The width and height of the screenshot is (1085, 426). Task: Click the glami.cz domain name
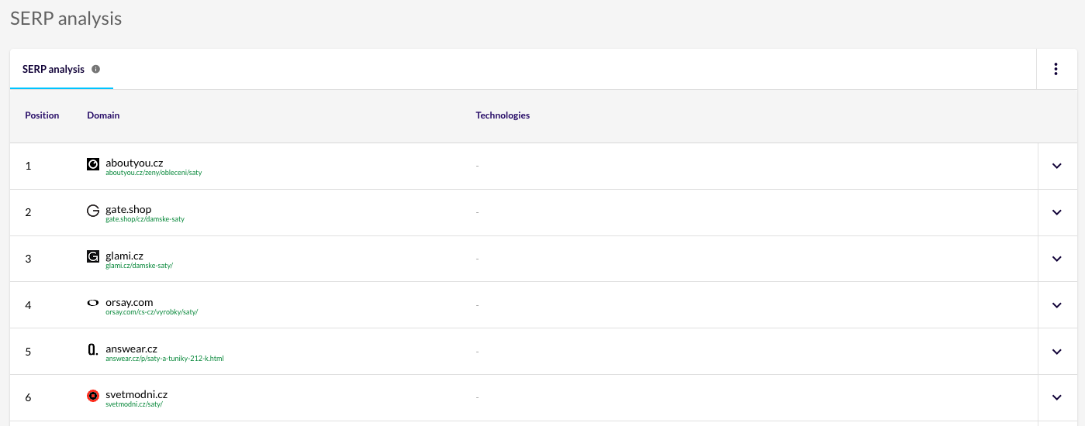(x=124, y=256)
